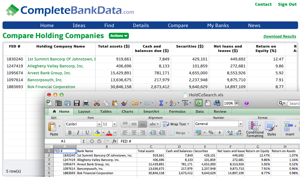Viewport: 300px width, 177px height.
Task: Open the Data ribbon tab
Action: point(200,111)
